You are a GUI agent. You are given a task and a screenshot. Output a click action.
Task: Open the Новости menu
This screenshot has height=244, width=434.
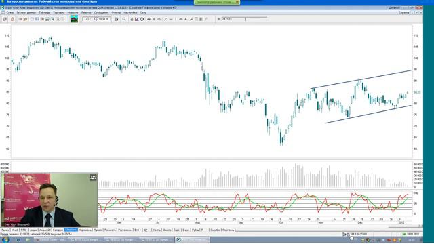(73, 12)
